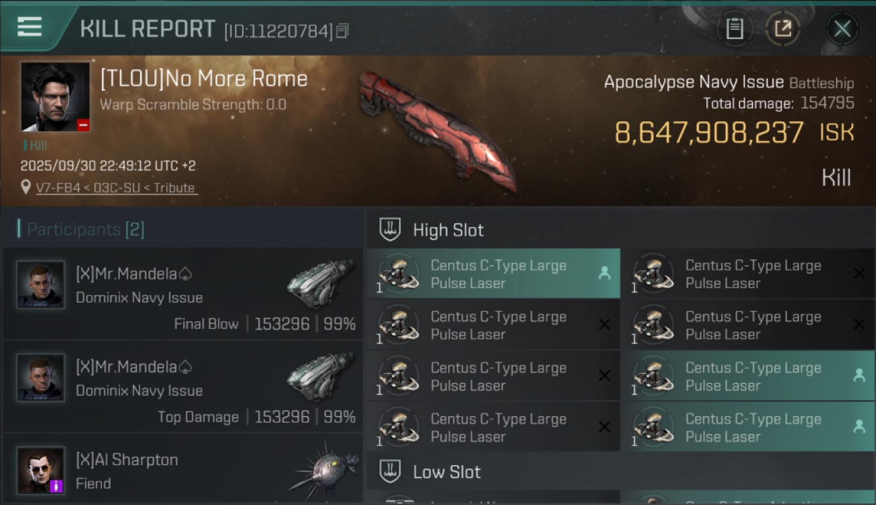Viewport: 876px width, 505px height.
Task: Copy the kill report ID
Action: click(342, 31)
